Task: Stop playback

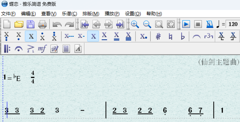Action: pyautogui.click(x=198, y=24)
